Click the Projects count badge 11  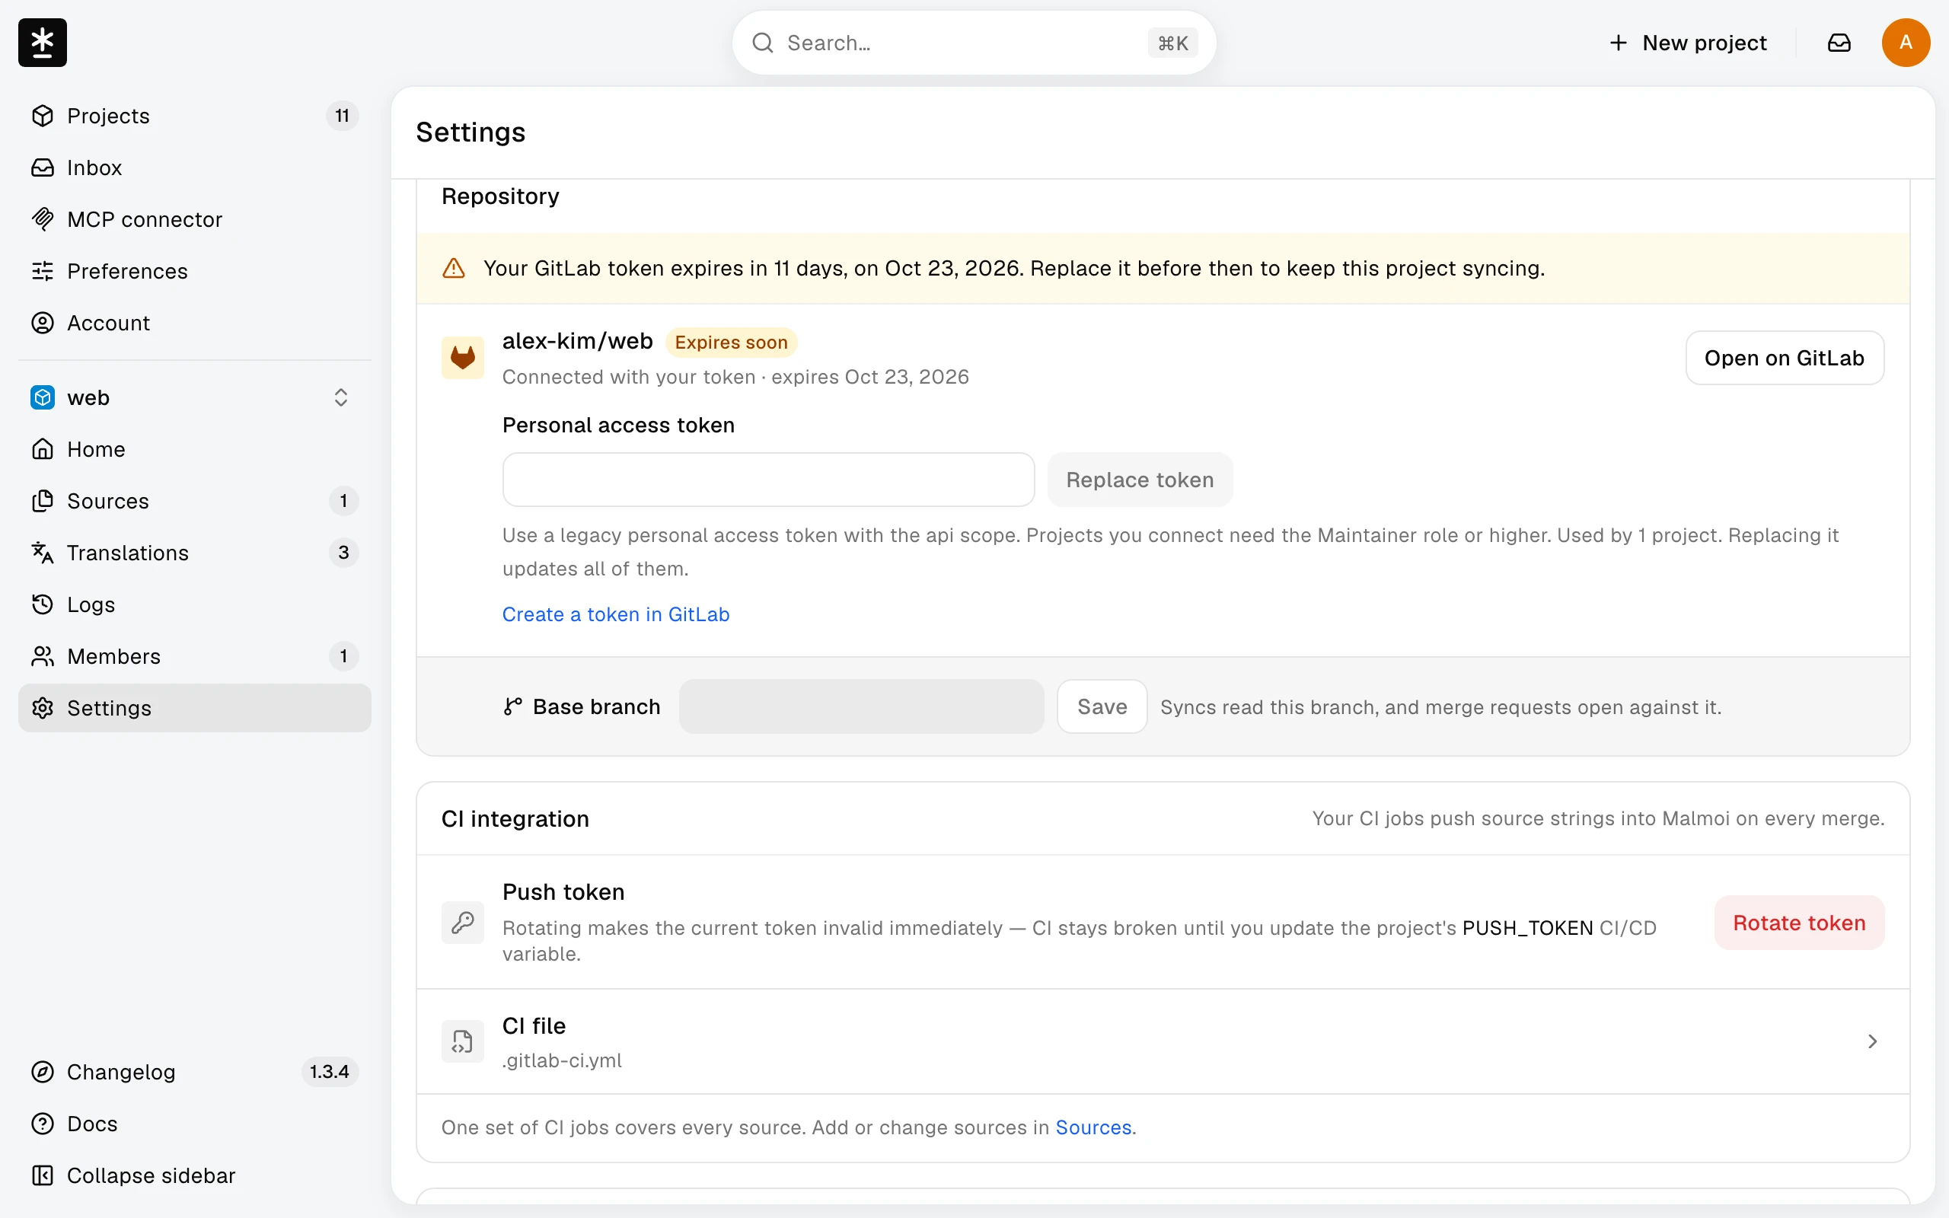(x=343, y=116)
